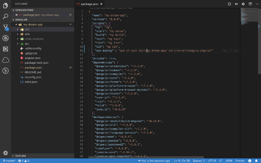This screenshot has width=261, height=163.
Task: Expand the Outline panel
Action: click(43, 156)
